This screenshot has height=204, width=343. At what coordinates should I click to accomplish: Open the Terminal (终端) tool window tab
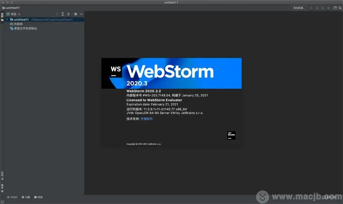38,197
